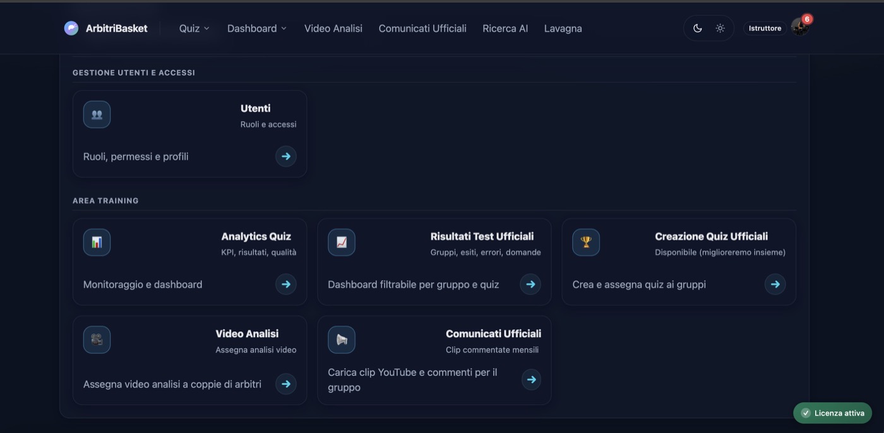The image size is (884, 433).
Task: Click the Creazione Quiz Ufficiali trophy icon
Action: (586, 242)
